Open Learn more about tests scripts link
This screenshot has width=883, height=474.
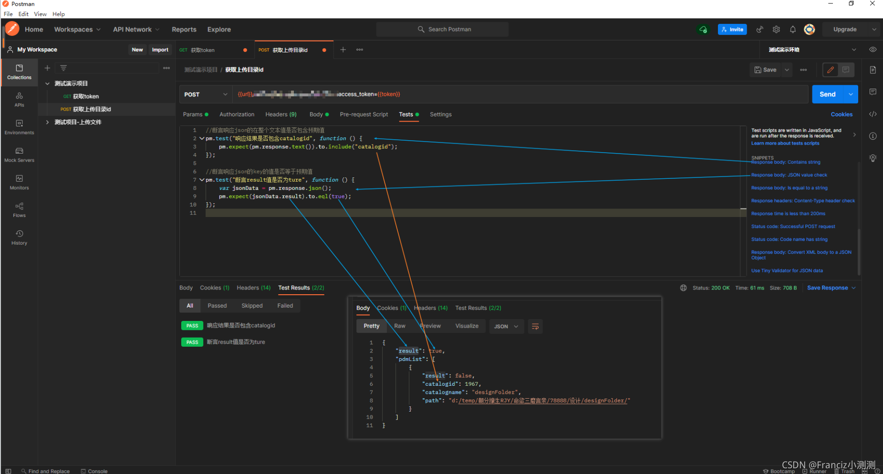point(785,144)
